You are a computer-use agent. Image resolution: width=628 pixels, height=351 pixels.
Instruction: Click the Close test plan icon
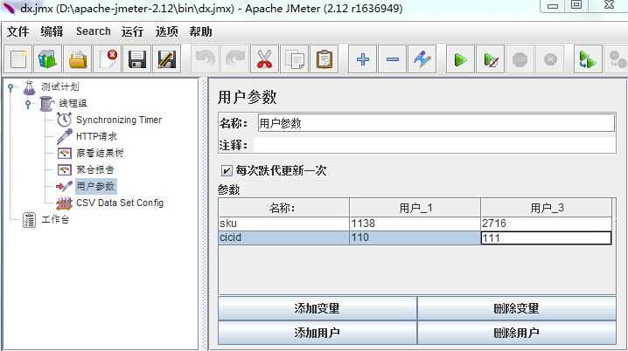click(x=108, y=59)
